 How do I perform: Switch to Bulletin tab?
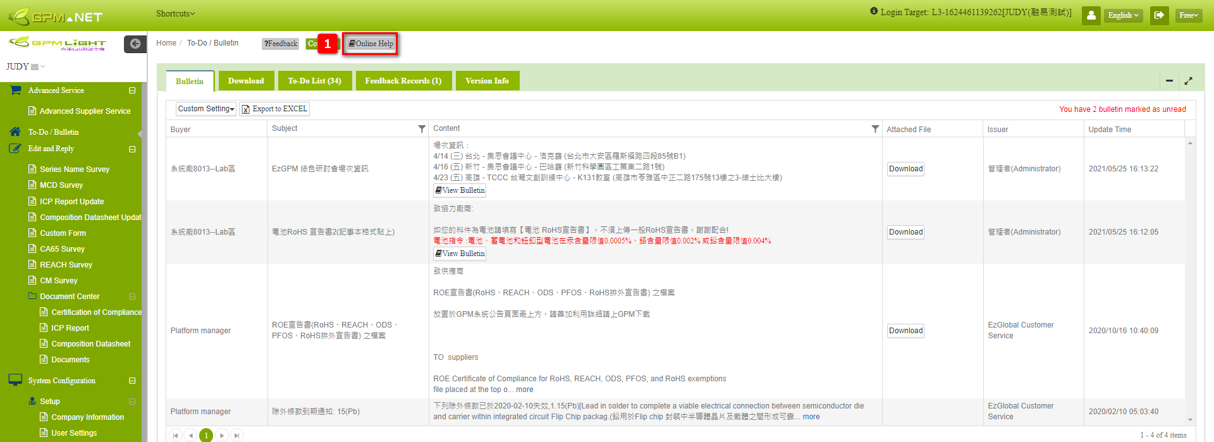[x=190, y=82]
